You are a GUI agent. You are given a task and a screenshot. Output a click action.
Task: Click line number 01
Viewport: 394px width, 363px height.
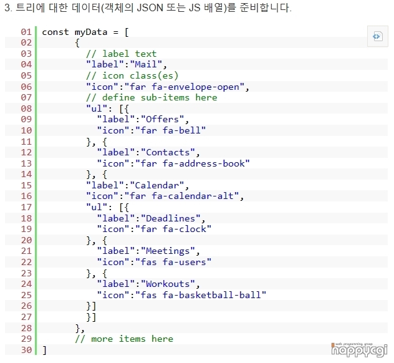[26, 32]
